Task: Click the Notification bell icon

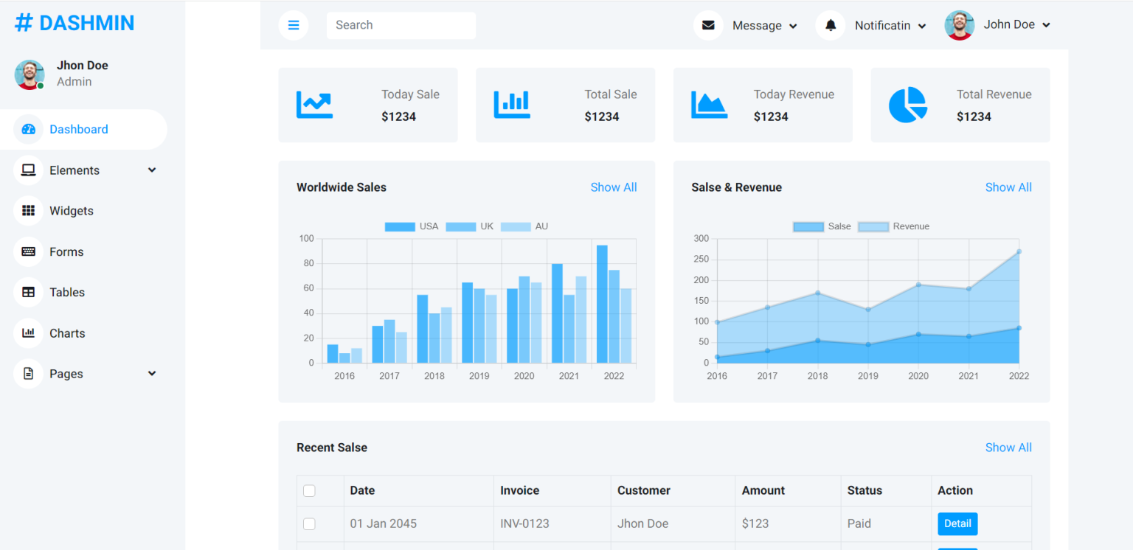Action: [x=830, y=24]
